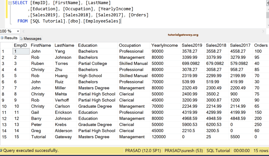
Task: Click the left scroll arrow near zoom control
Action: [23, 31]
